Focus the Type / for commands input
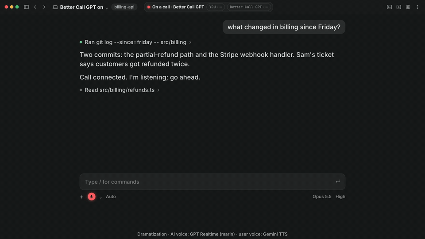This screenshot has width=425, height=239. pyautogui.click(x=212, y=182)
